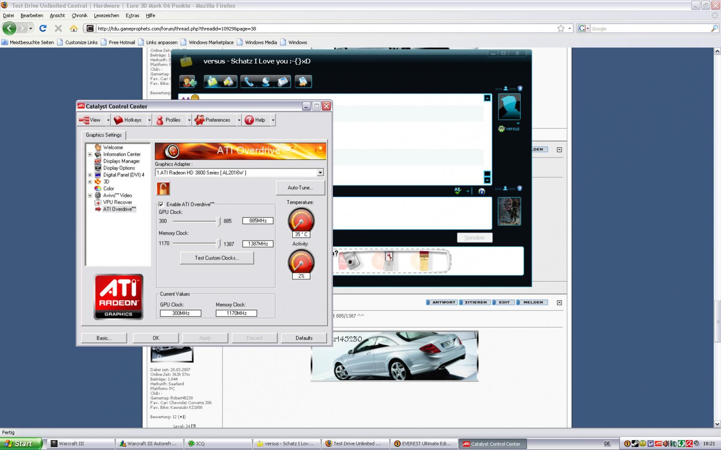Click the Defaults button
This screenshot has width=721, height=450.
click(x=304, y=338)
